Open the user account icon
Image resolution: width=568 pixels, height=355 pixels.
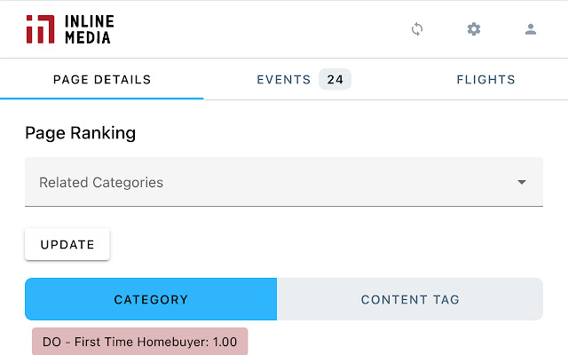tap(531, 29)
